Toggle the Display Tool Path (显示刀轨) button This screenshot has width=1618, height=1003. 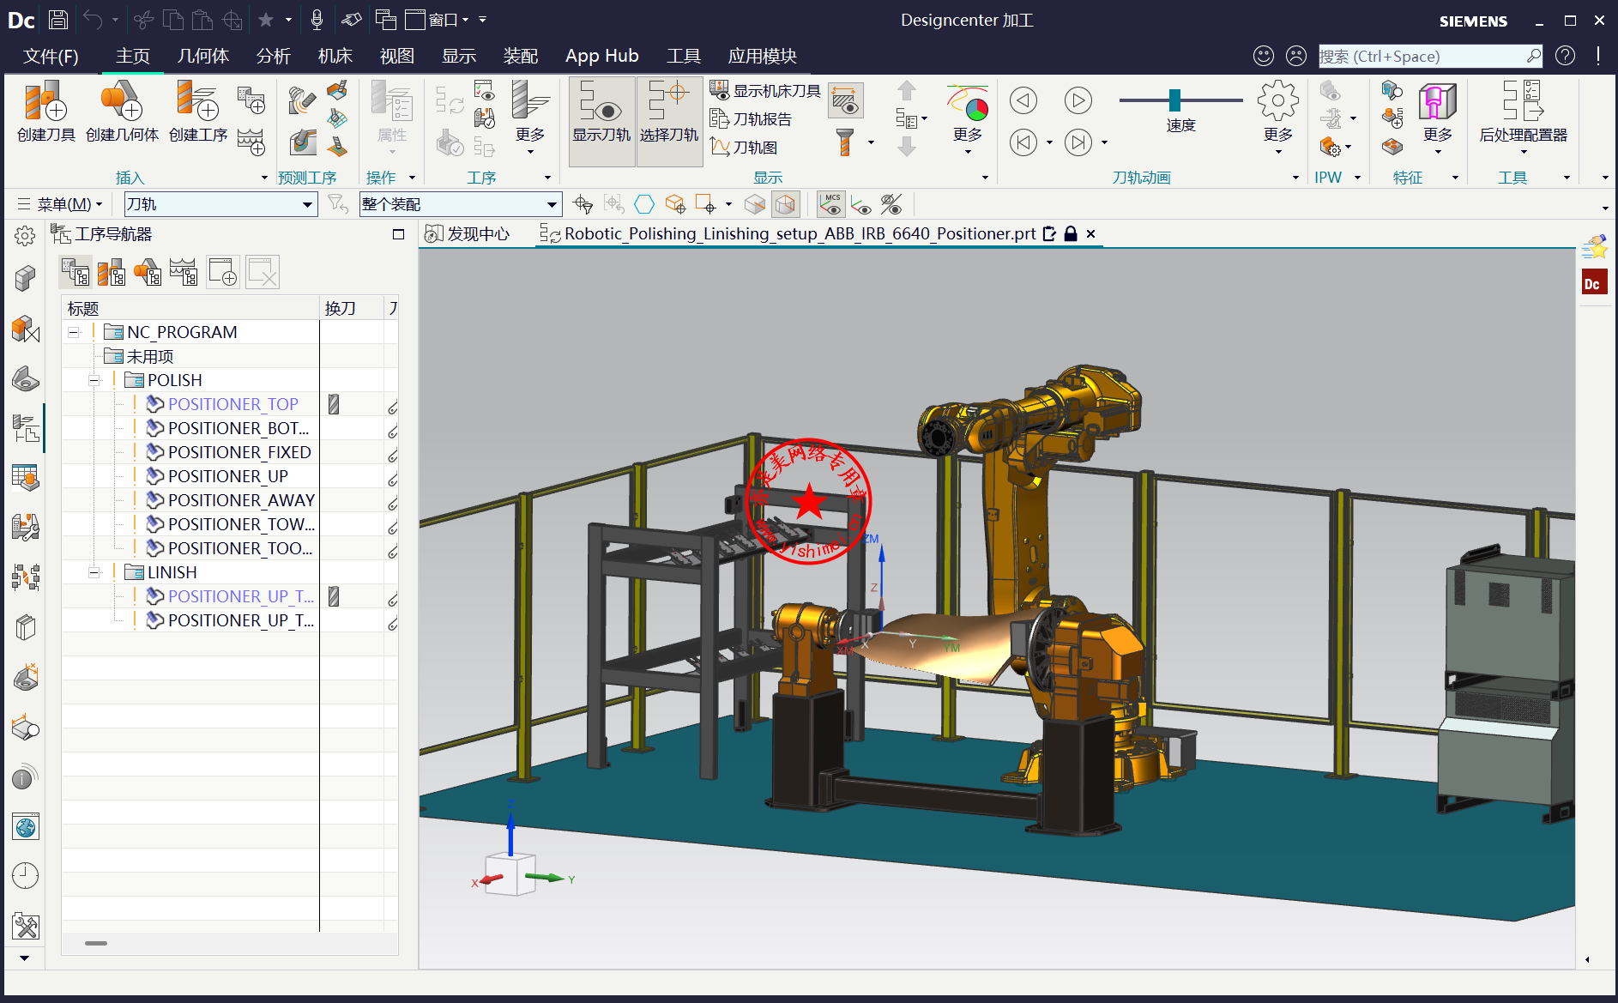(601, 111)
